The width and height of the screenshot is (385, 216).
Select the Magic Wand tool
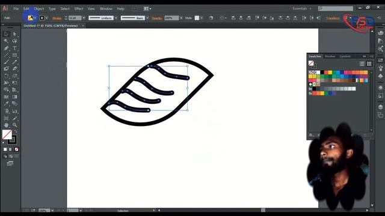[x=7, y=41]
